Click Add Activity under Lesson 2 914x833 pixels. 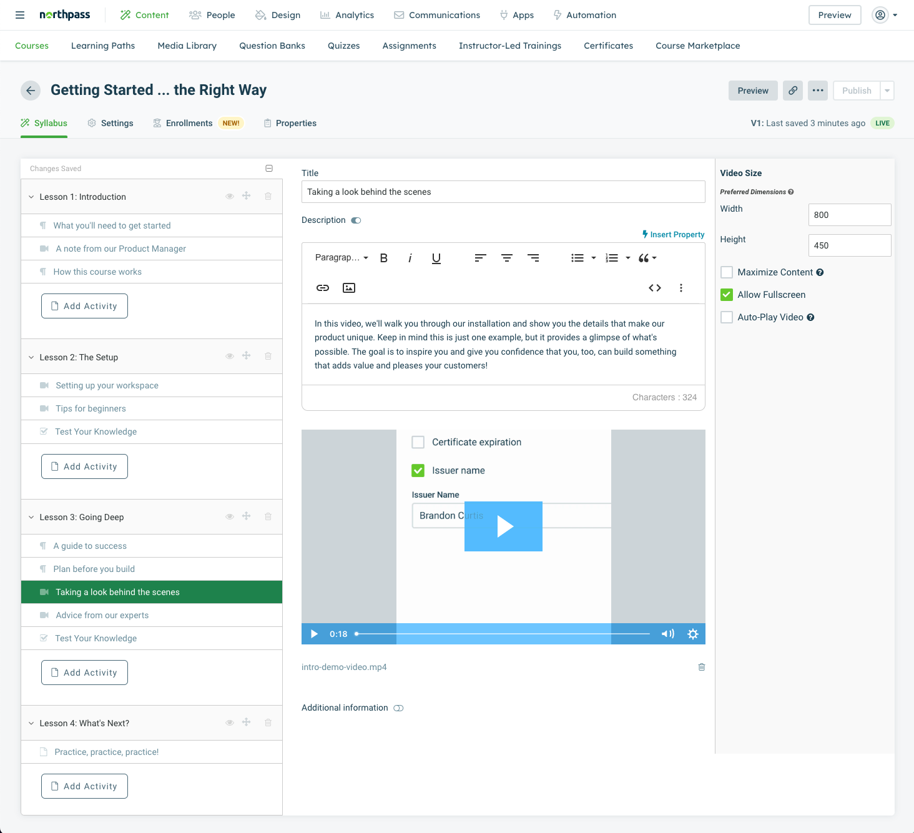click(84, 466)
